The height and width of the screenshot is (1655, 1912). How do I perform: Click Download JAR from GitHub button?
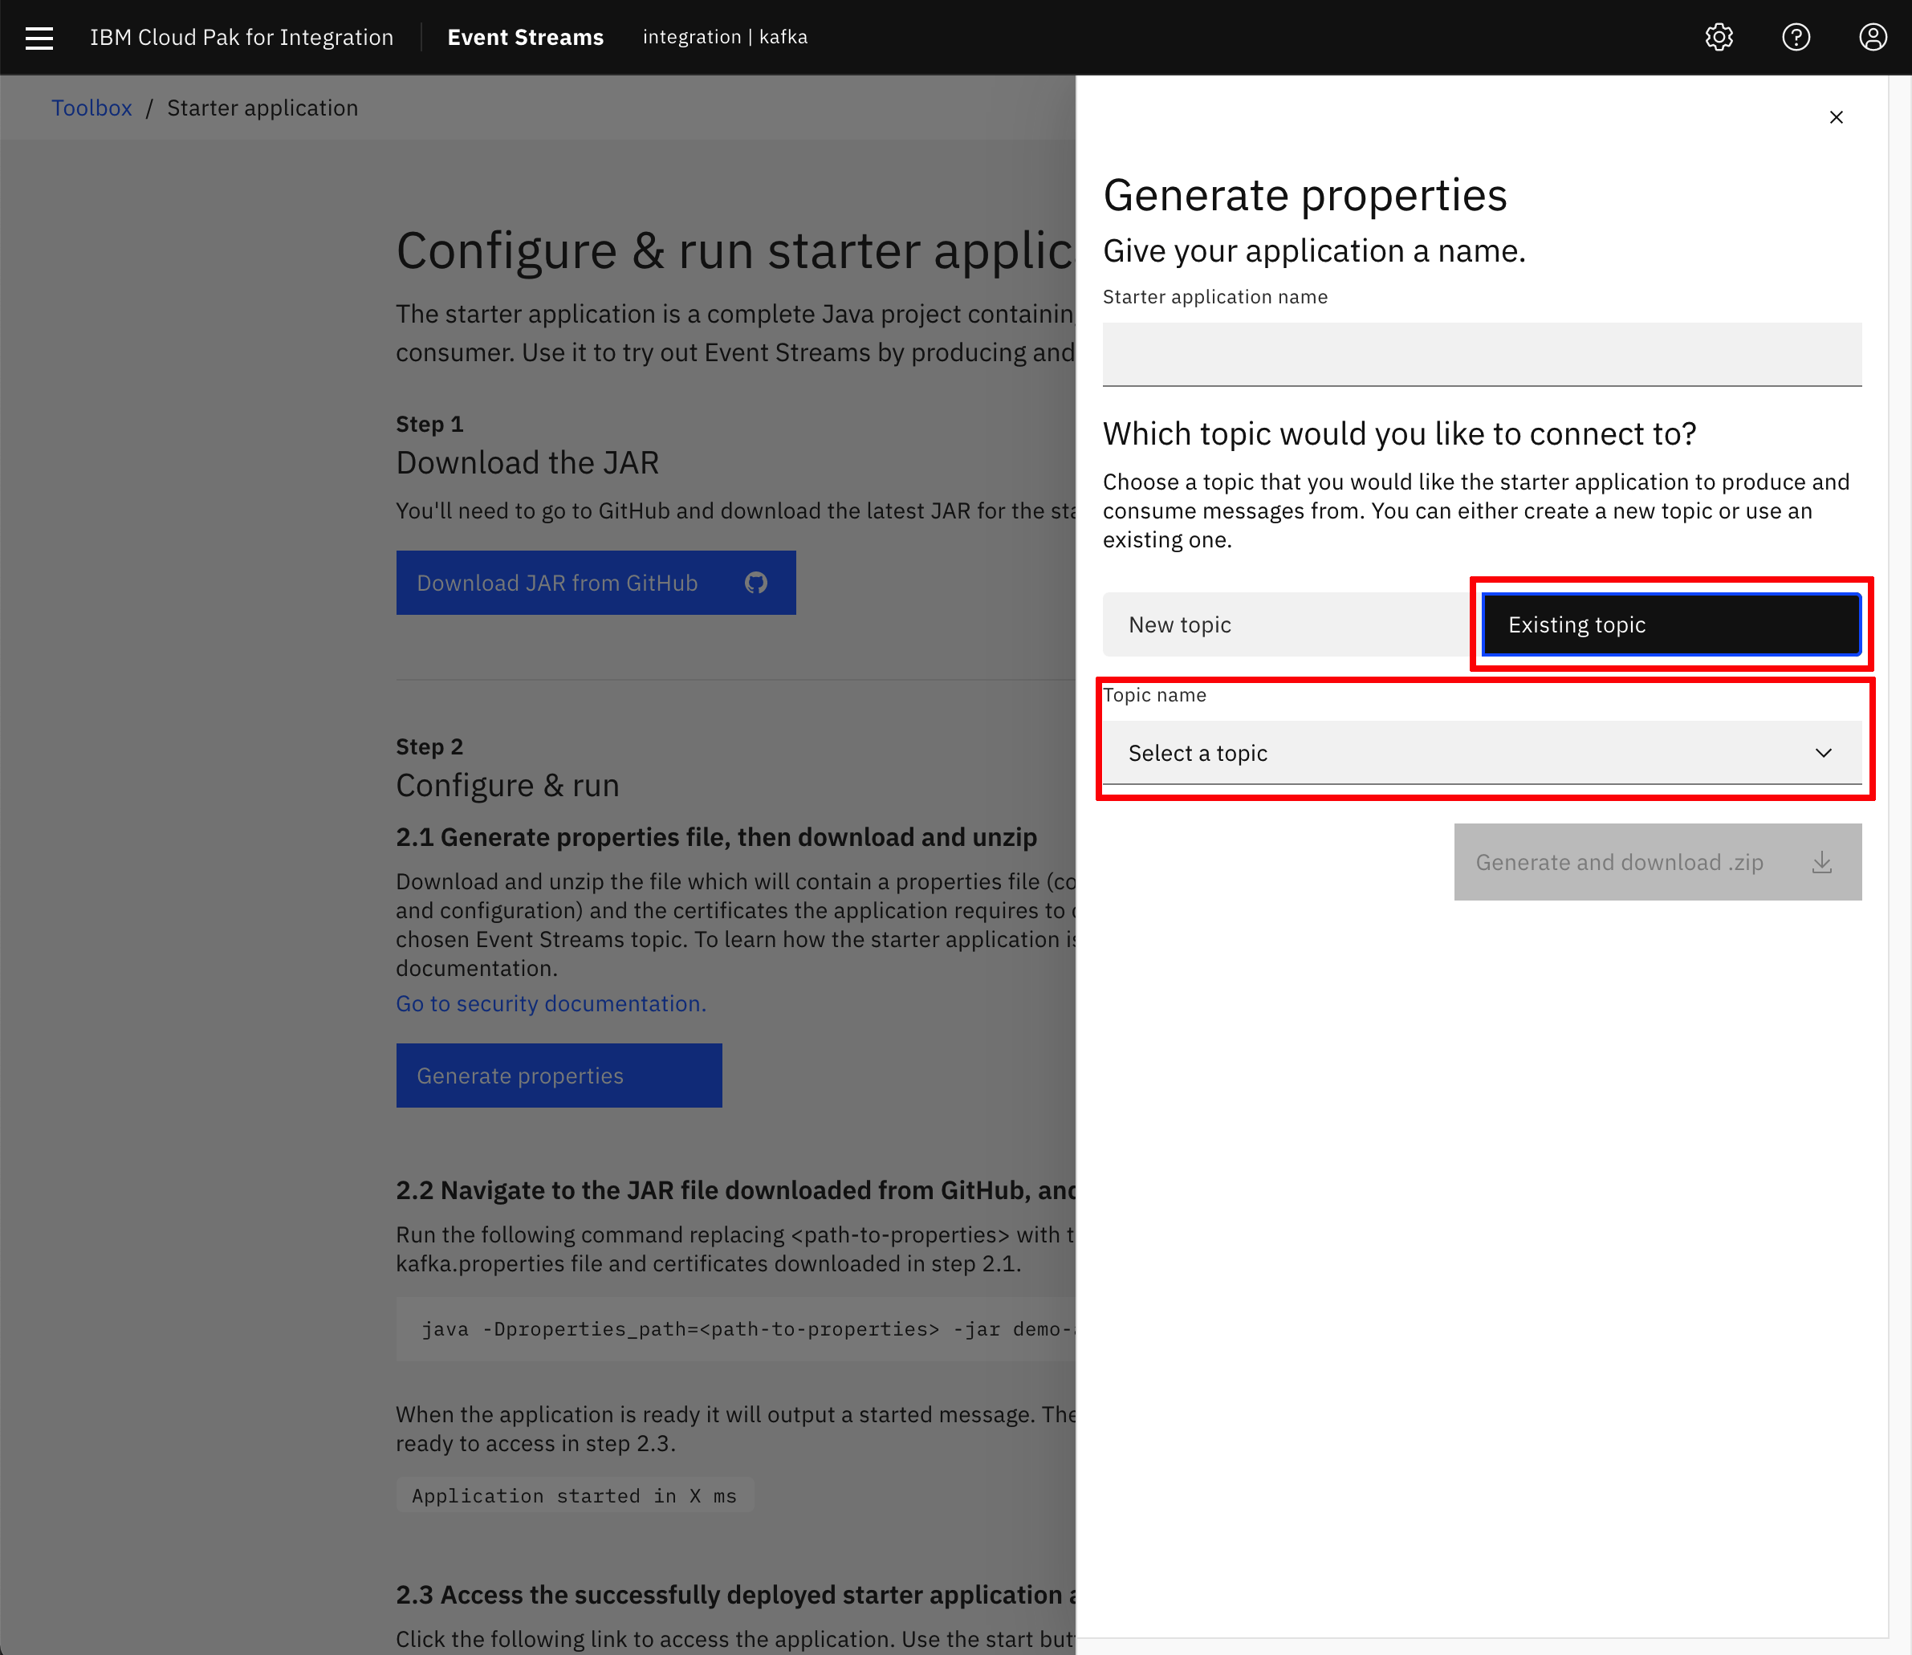(x=595, y=582)
